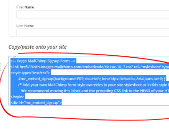Click the 'We recommend moving this block' line

95,91
